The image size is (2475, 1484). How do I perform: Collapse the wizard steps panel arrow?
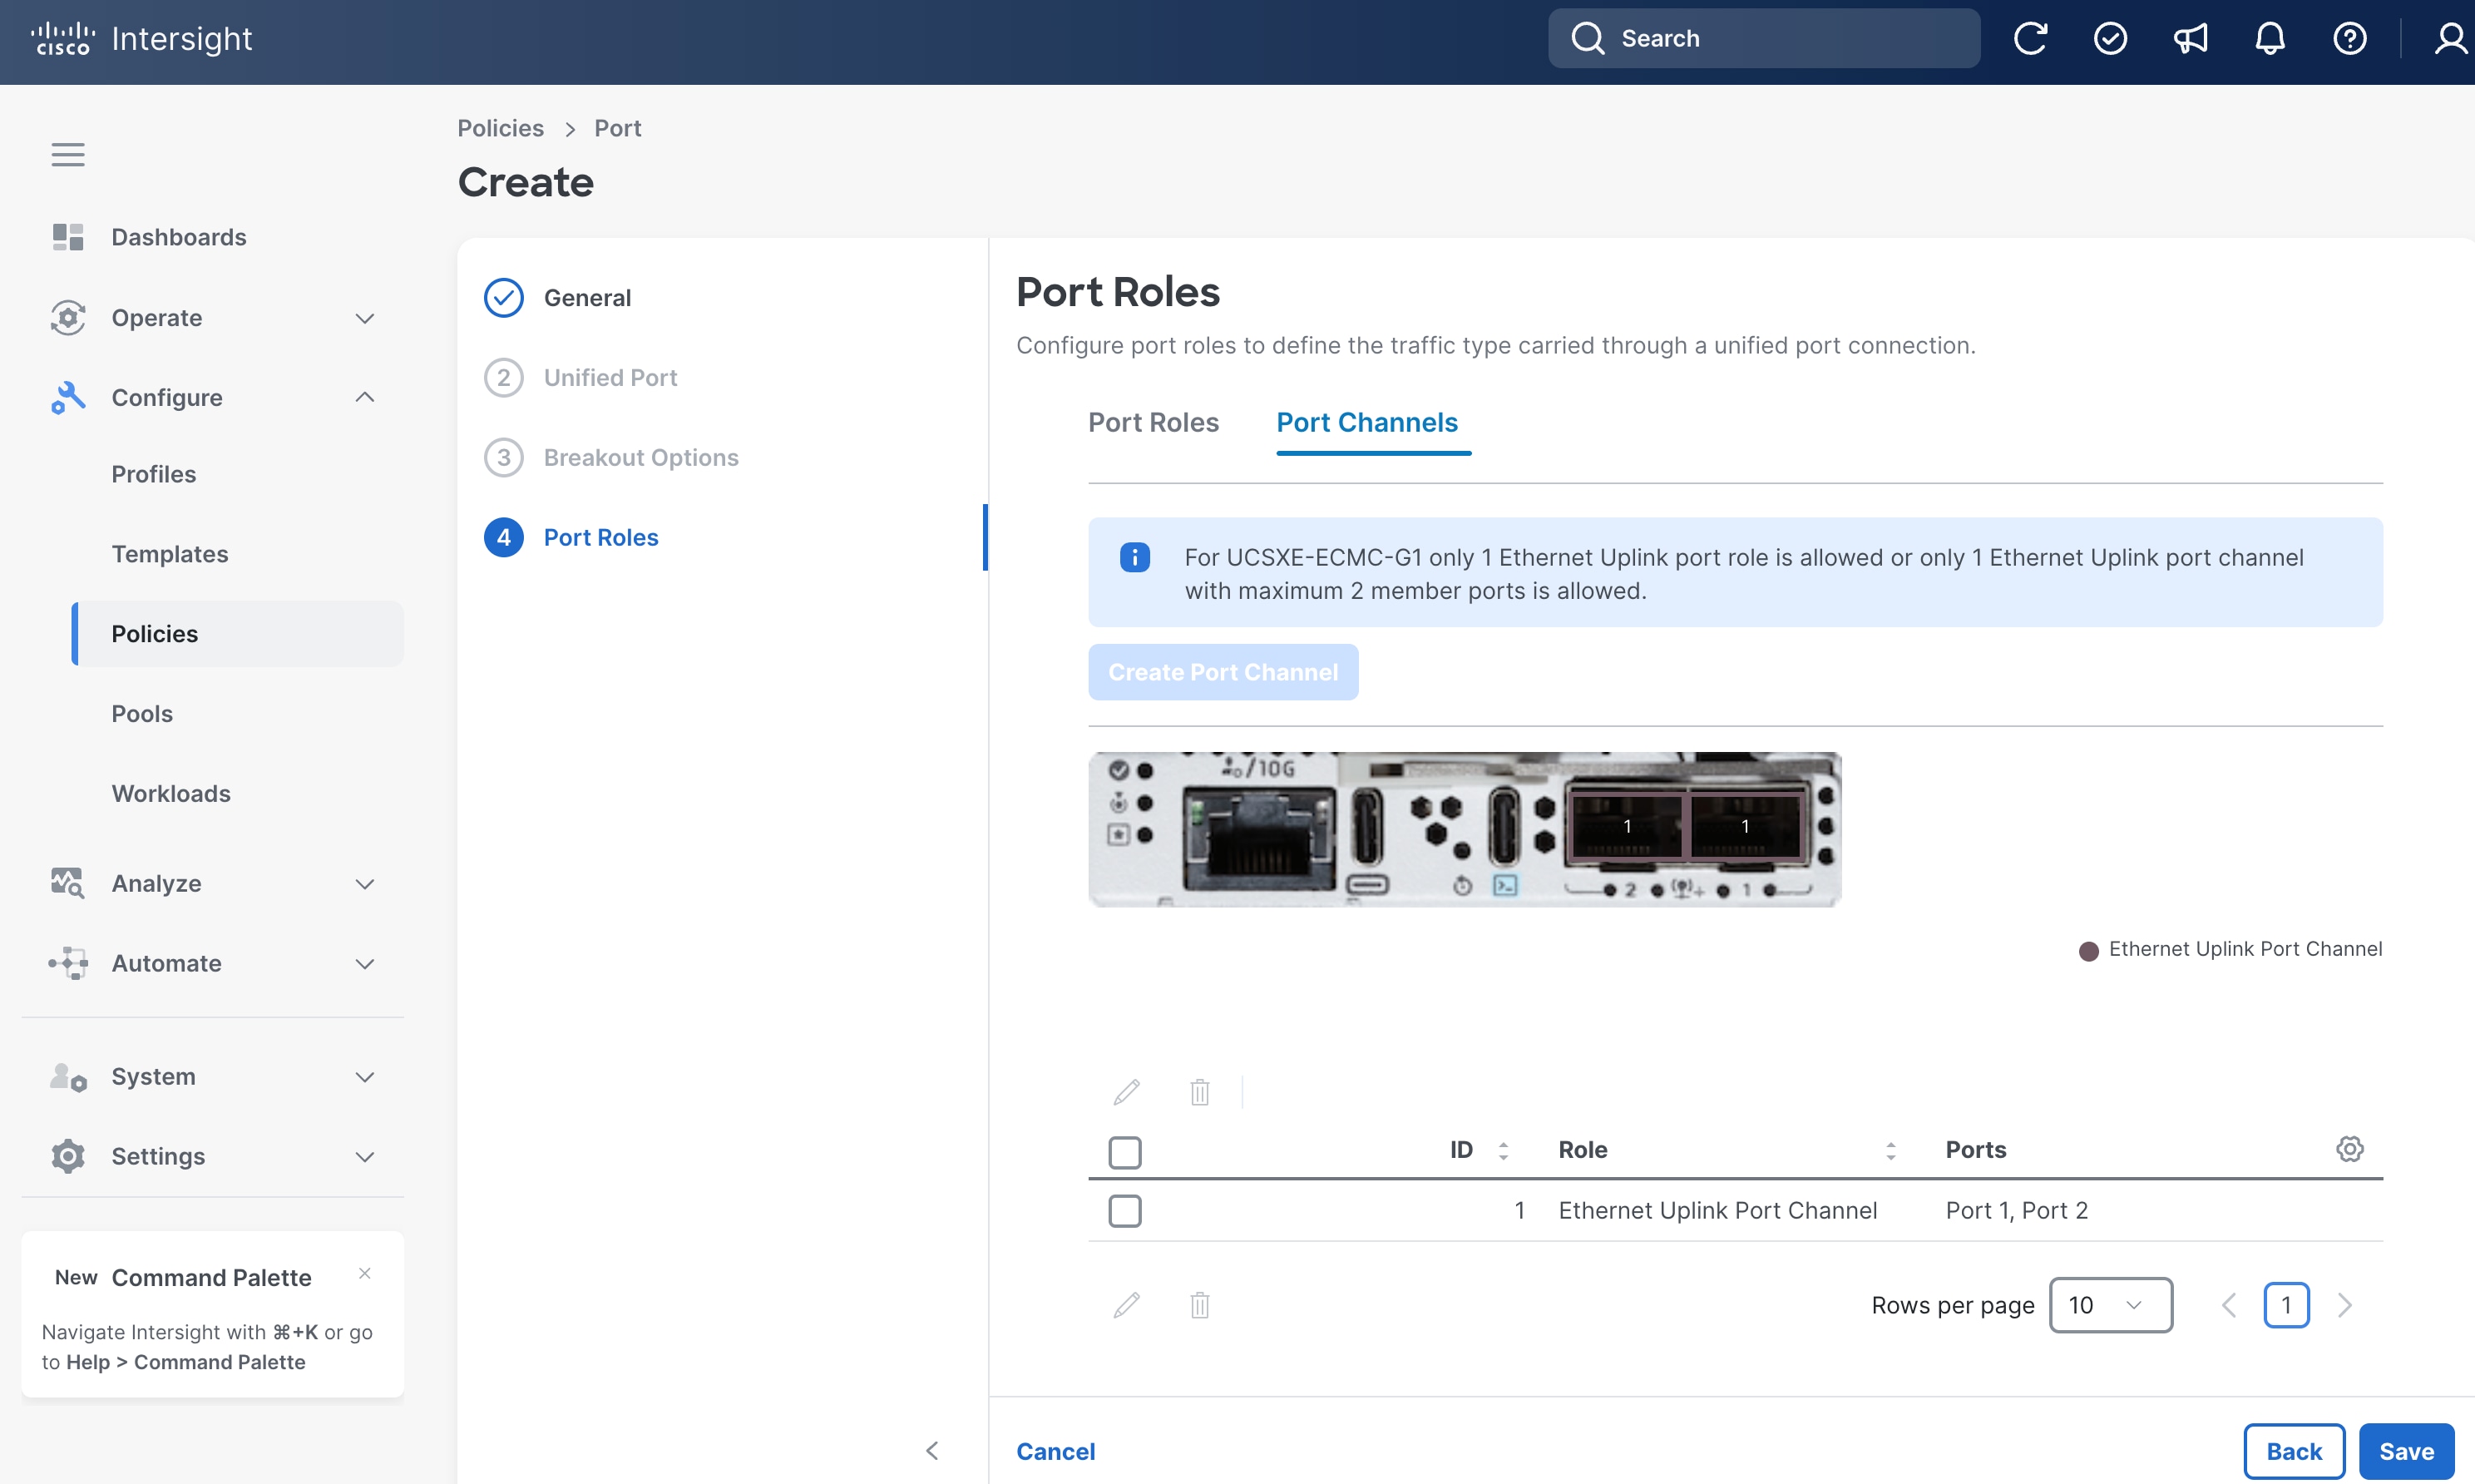[931, 1450]
